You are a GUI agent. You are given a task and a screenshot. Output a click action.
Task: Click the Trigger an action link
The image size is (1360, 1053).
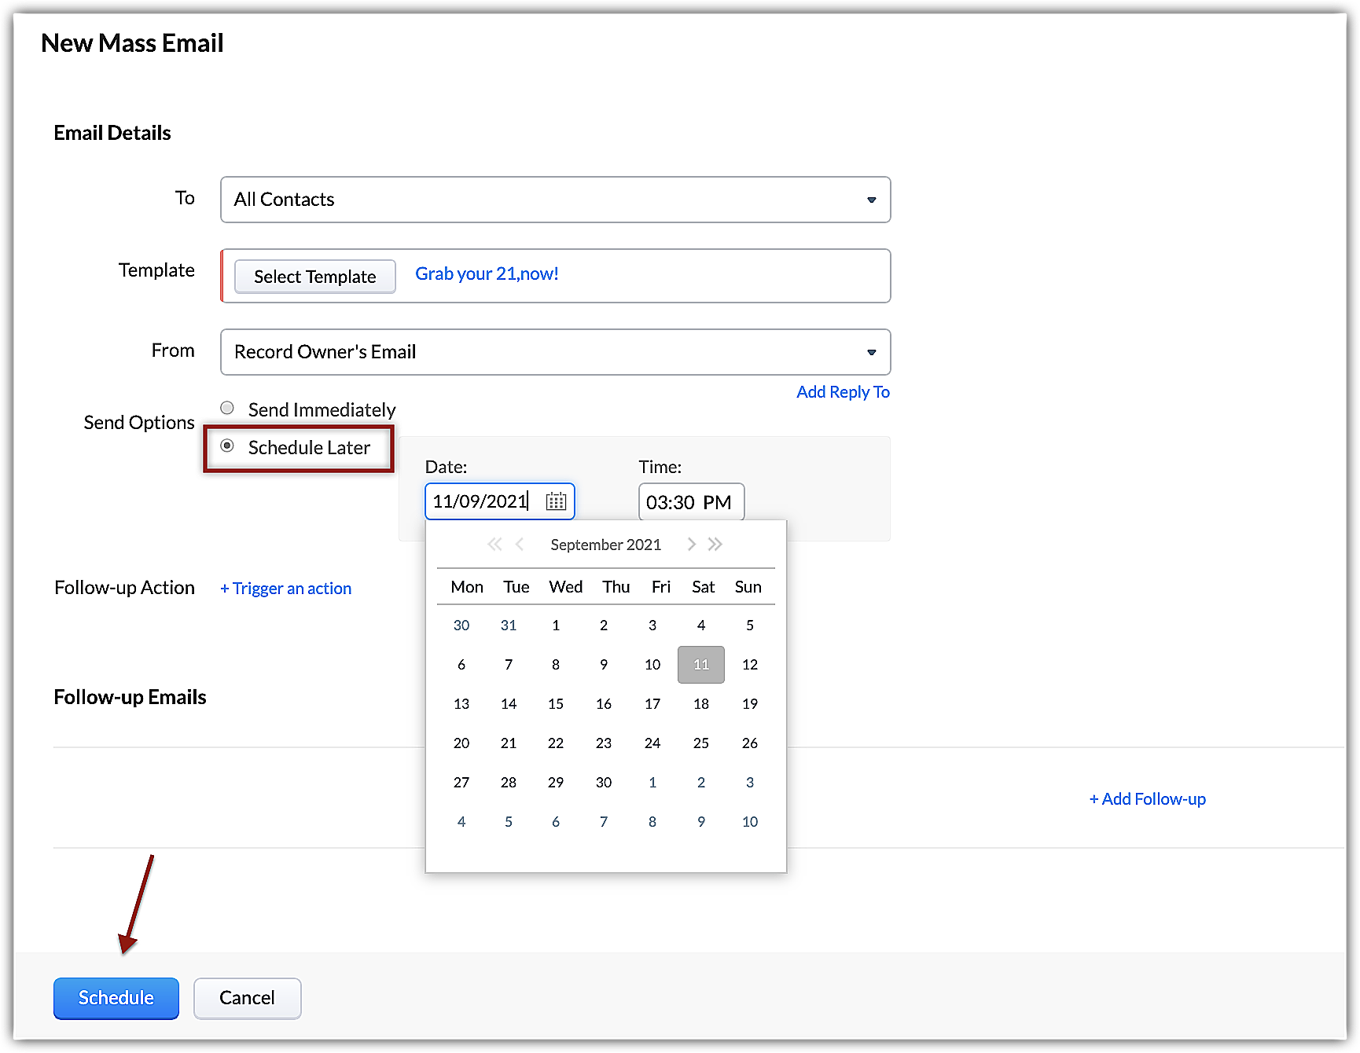coord(286,589)
